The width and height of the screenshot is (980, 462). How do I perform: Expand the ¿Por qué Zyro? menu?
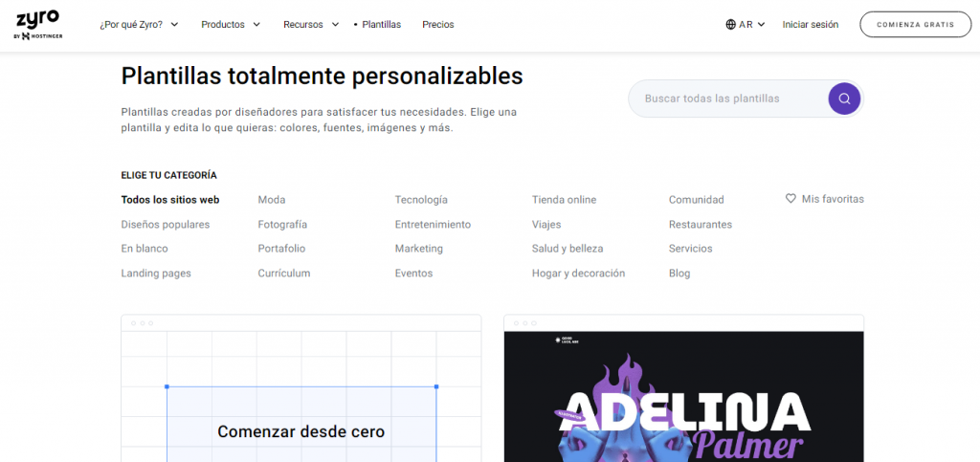140,24
